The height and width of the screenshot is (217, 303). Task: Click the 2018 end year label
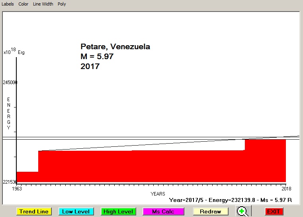[285, 188]
